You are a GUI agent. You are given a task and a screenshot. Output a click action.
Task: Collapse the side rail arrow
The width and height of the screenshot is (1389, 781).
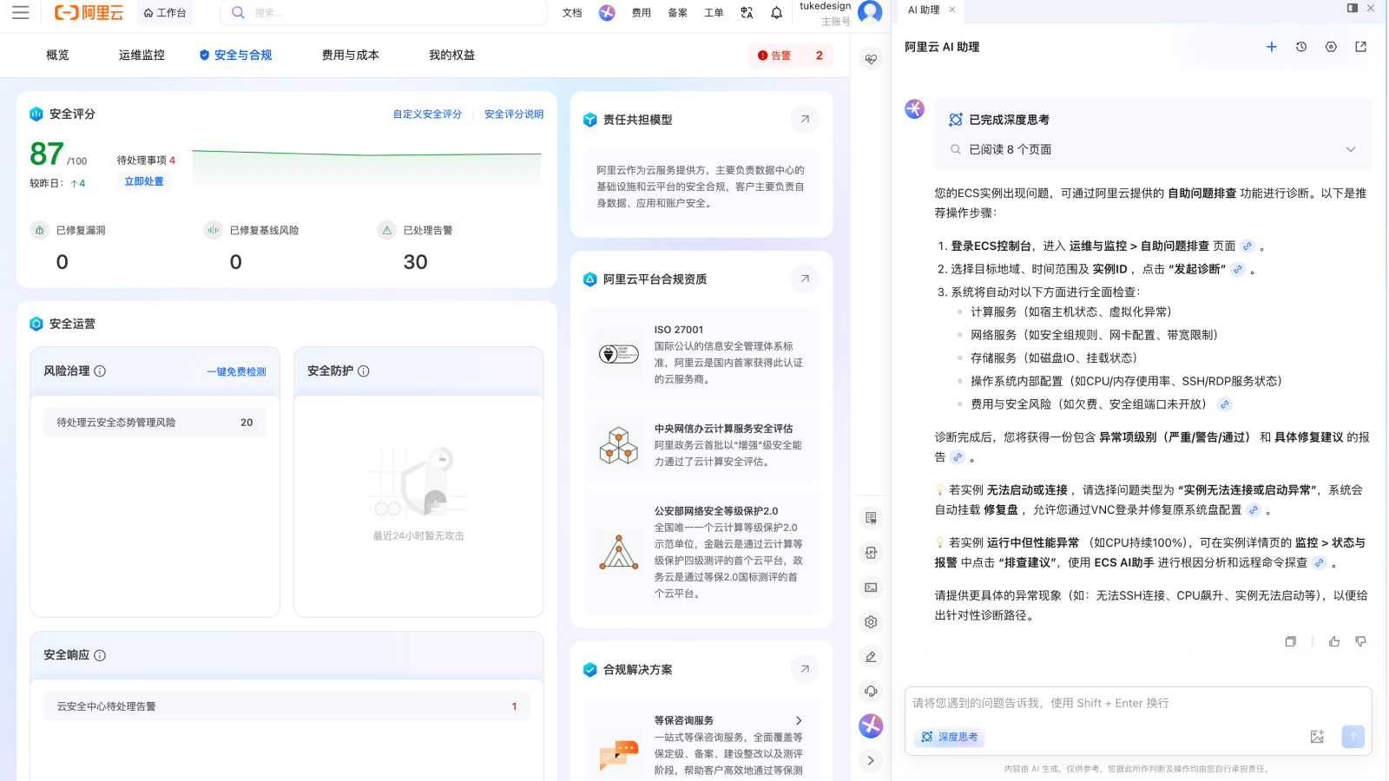pos(871,761)
